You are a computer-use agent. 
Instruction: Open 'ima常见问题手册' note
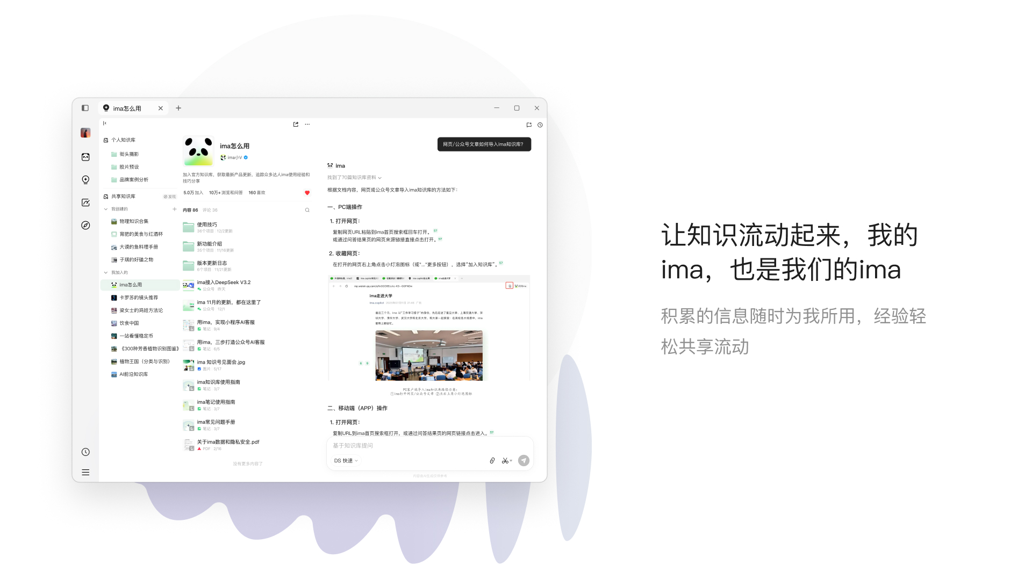247,425
